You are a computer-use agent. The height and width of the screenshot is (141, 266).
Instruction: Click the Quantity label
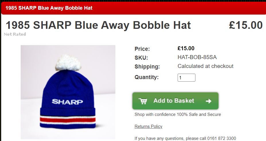(147, 77)
